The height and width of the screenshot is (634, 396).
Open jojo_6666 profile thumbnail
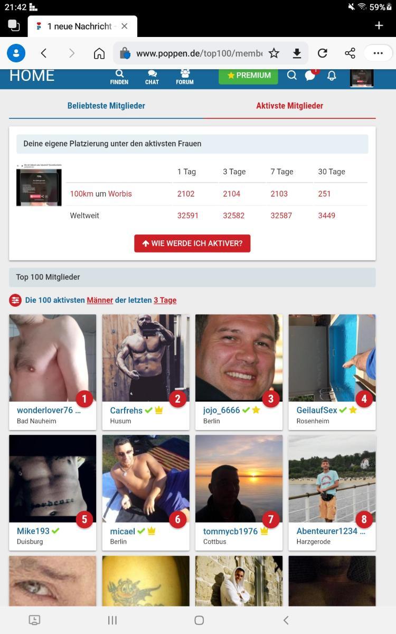point(239,358)
